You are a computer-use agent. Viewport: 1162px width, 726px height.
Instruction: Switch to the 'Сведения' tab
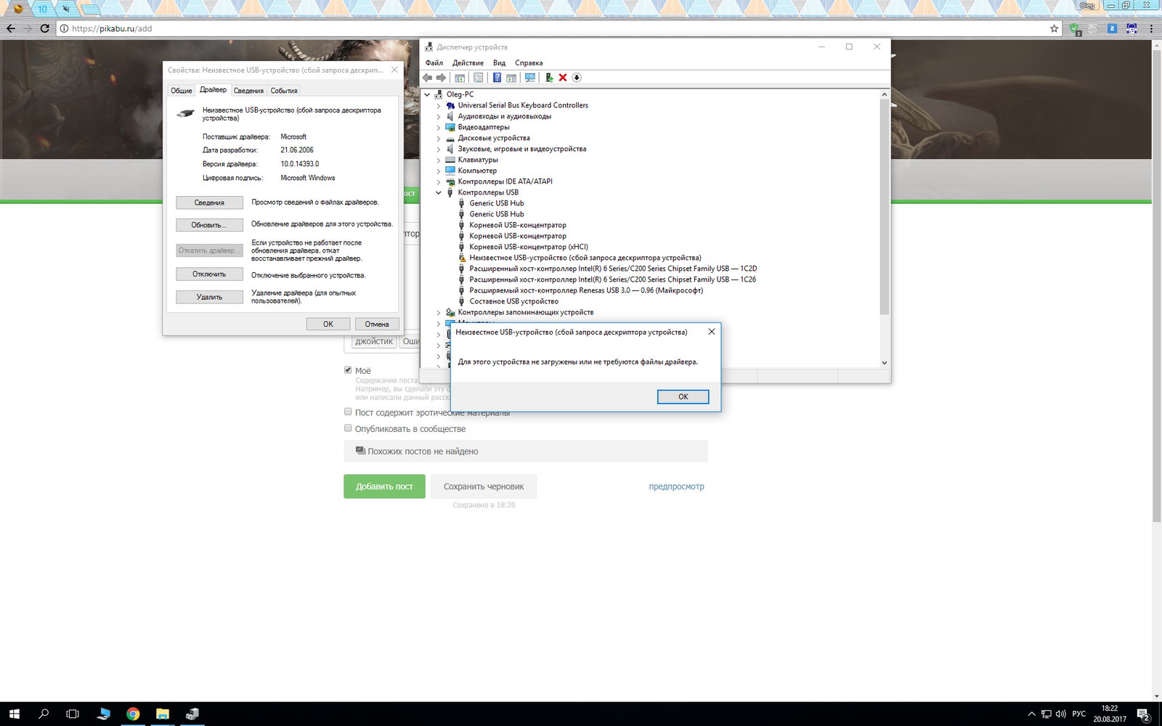(248, 91)
